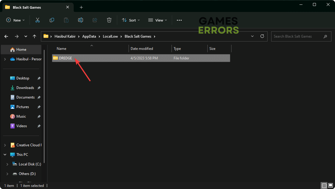Screen dimensions: 335x189
Task: Switch to large thumbnails view in status bar
Action: coord(330,185)
